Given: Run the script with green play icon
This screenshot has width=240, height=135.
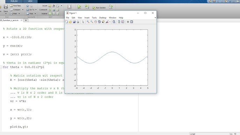Looking at the screenshot, I should pyautogui.click(x=79, y=7).
